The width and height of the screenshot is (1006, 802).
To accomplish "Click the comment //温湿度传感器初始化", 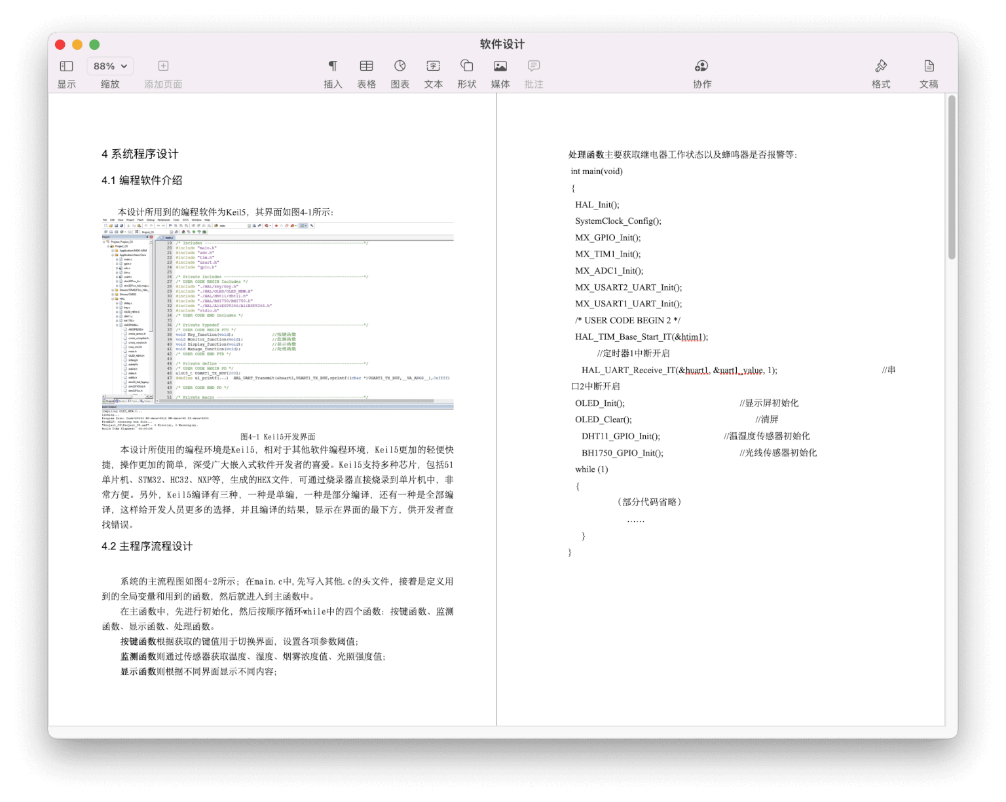I will [767, 436].
